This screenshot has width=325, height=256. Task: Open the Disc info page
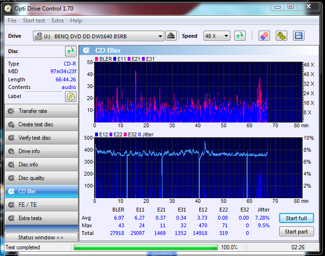click(x=42, y=165)
